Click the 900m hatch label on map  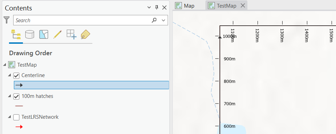[x=229, y=59]
